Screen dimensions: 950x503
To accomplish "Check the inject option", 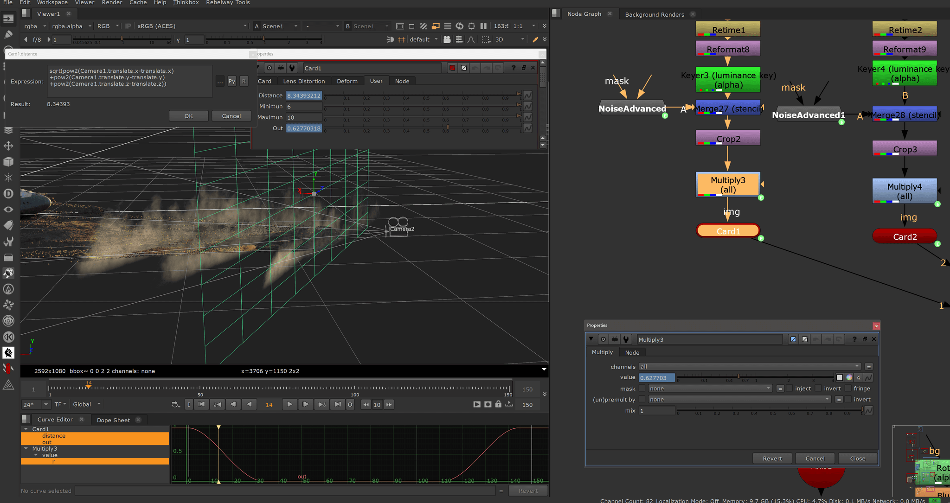I will (x=789, y=388).
